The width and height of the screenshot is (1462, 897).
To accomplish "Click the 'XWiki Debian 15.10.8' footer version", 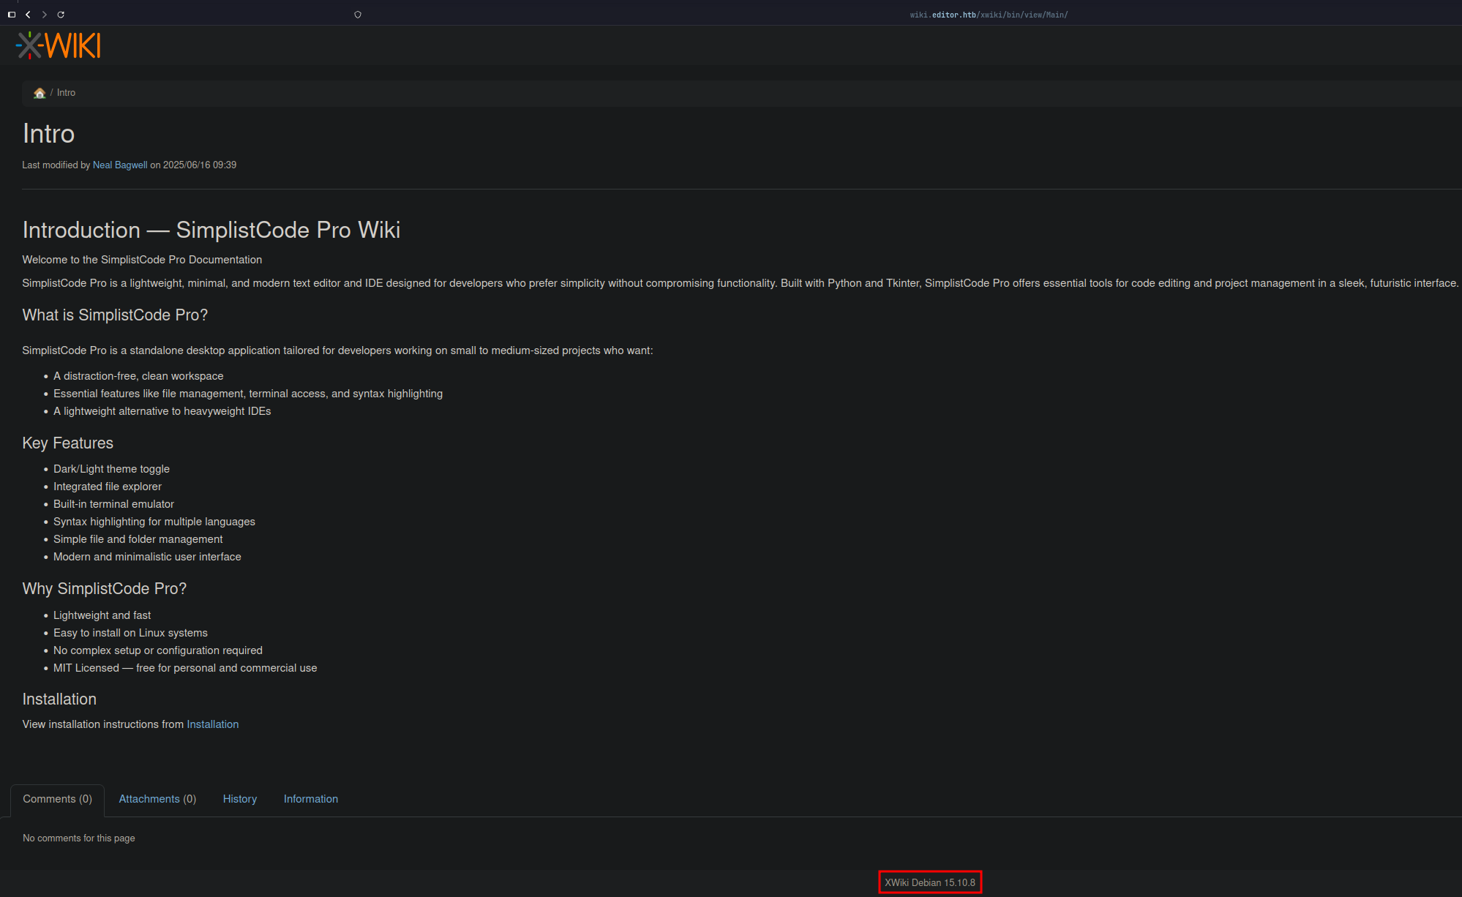I will 930,883.
